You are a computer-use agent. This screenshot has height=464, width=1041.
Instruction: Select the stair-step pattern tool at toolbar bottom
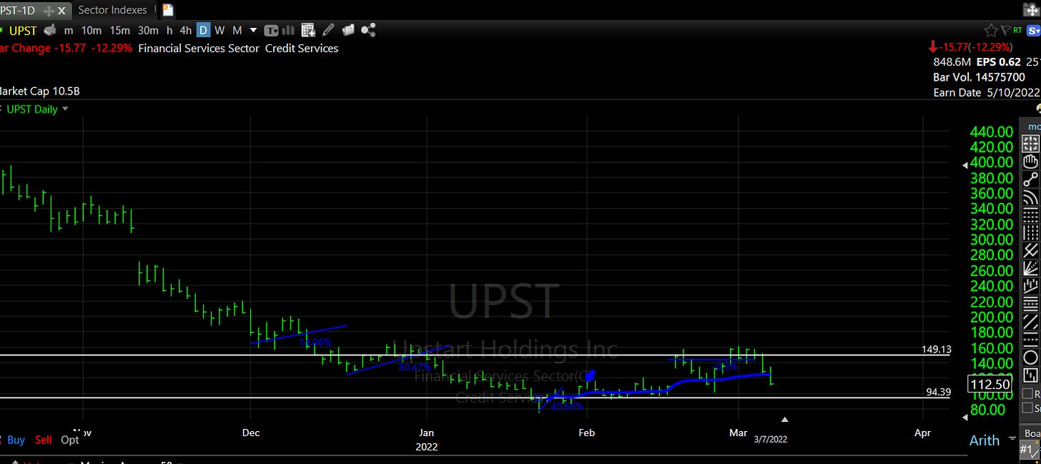coord(1030,375)
